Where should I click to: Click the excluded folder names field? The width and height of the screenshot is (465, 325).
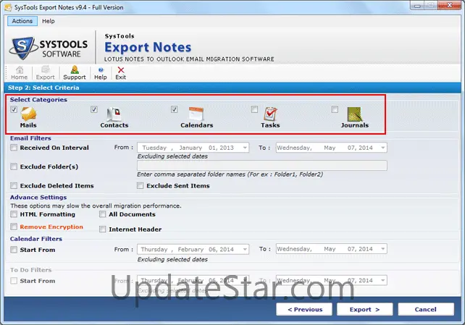point(262,166)
